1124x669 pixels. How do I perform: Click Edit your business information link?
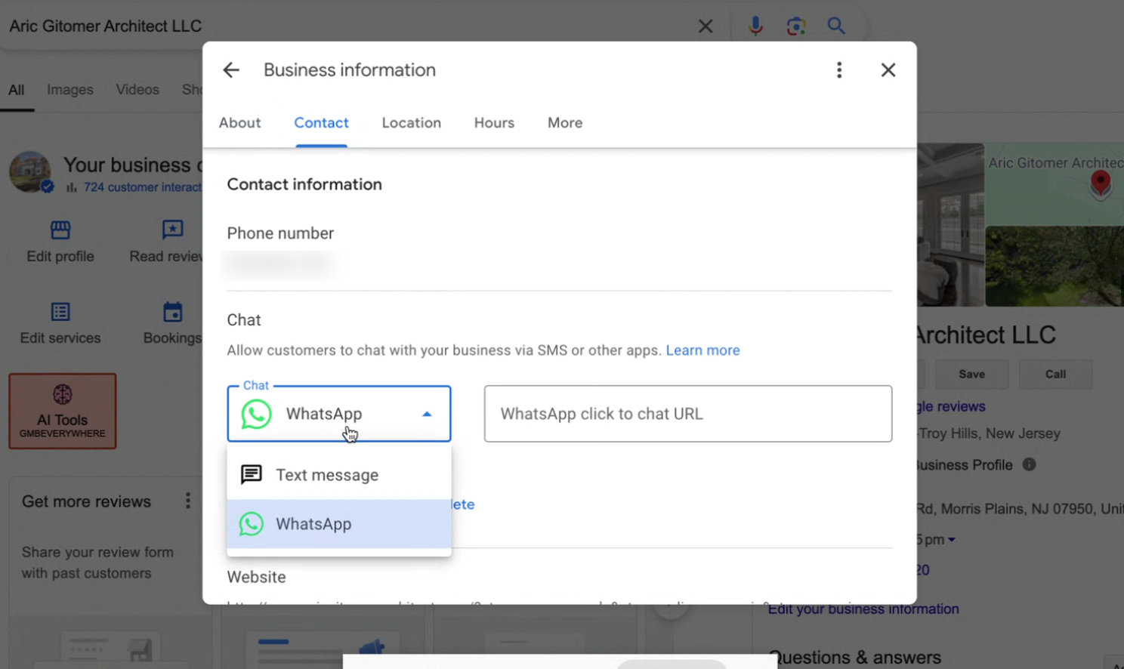click(863, 609)
